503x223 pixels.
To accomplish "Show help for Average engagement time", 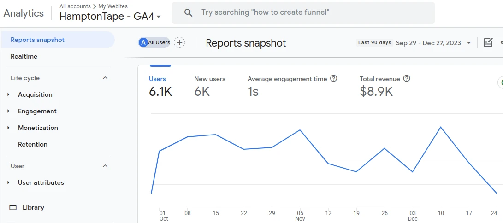I will [x=334, y=78].
